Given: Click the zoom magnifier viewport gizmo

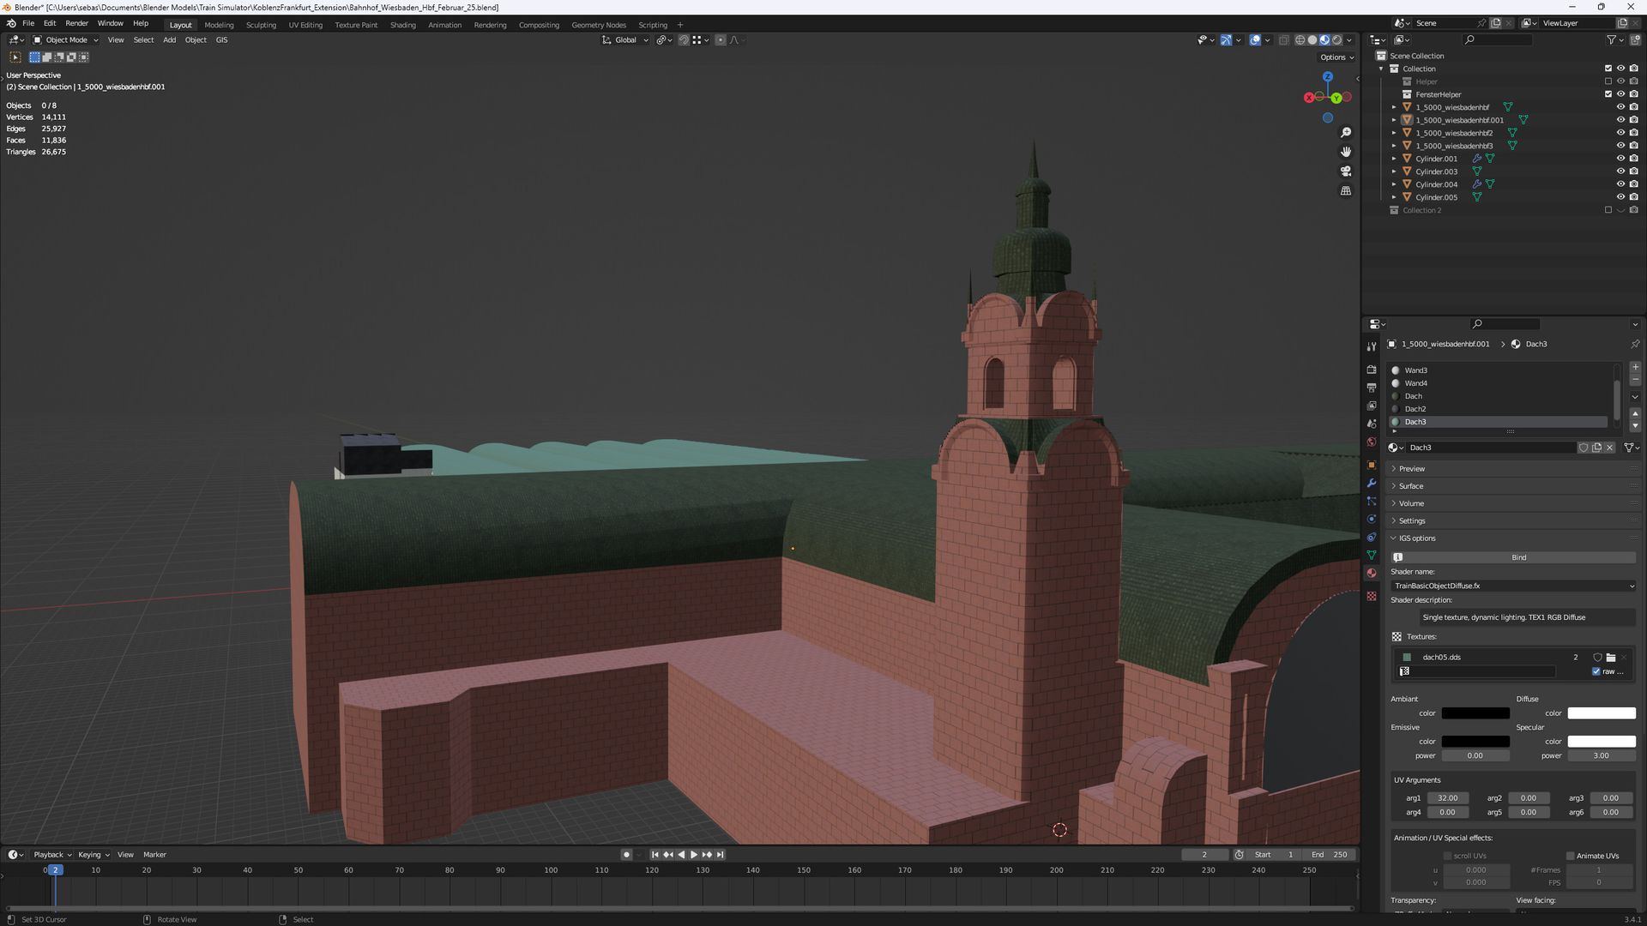Looking at the screenshot, I should pos(1346,133).
